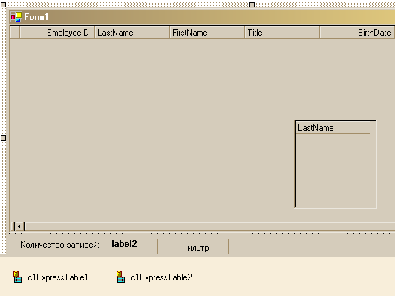Click the c1ExpressTable1 component label

point(58,277)
